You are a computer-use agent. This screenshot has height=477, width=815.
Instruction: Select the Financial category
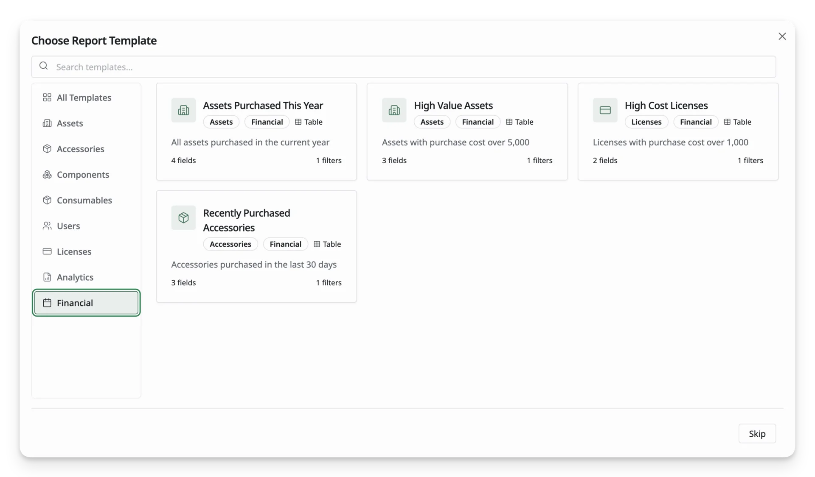click(86, 303)
